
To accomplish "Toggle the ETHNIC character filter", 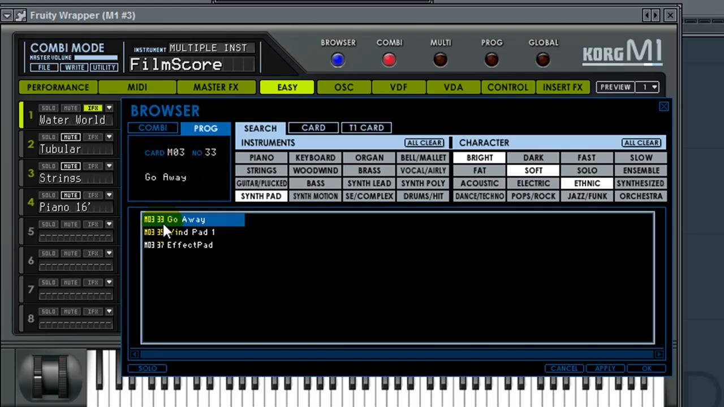I will 587,183.
